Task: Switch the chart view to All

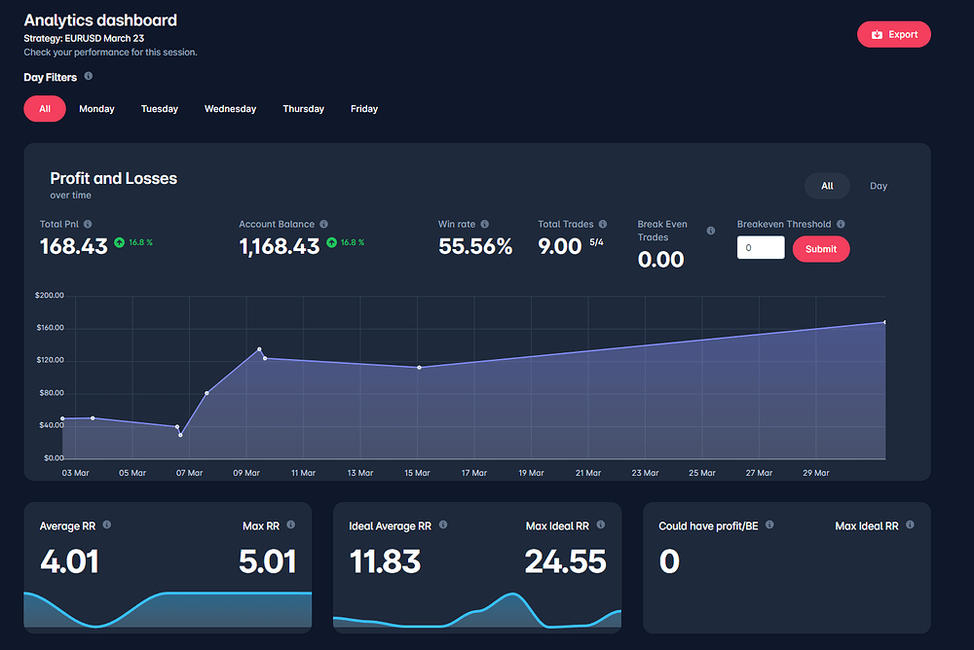Action: click(827, 186)
